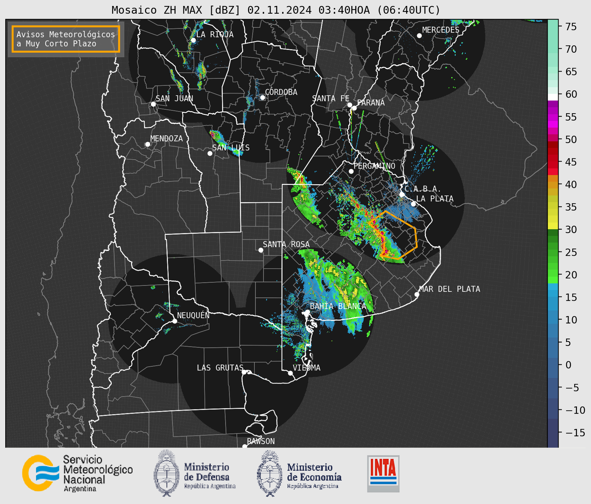Click the LA PLATA city label
The height and width of the screenshot is (504, 591).
[x=435, y=199]
